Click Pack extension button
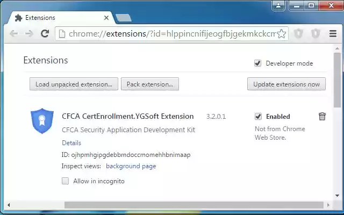344x215 pixels. [150, 84]
